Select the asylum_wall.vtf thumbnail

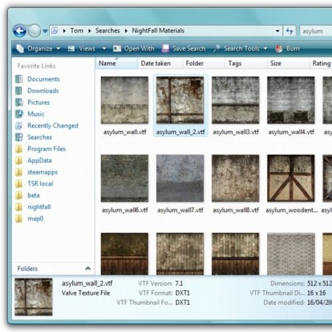(x=125, y=100)
